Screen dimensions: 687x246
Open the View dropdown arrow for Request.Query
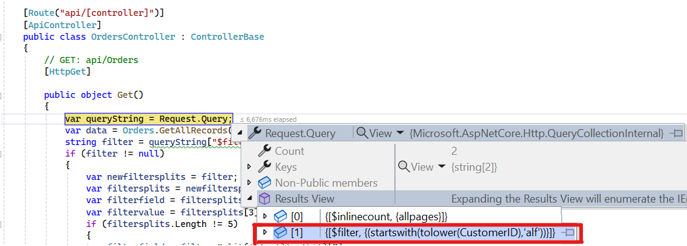pos(400,133)
